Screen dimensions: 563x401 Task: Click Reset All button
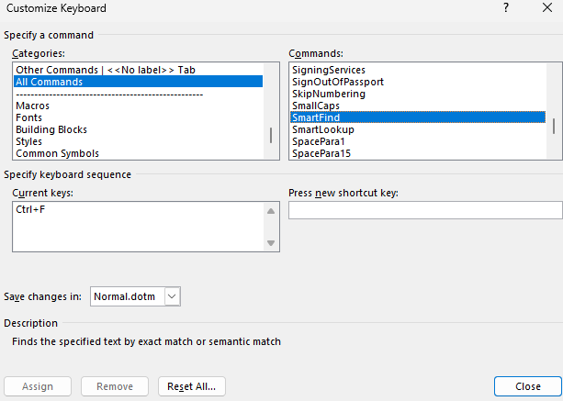pos(191,386)
